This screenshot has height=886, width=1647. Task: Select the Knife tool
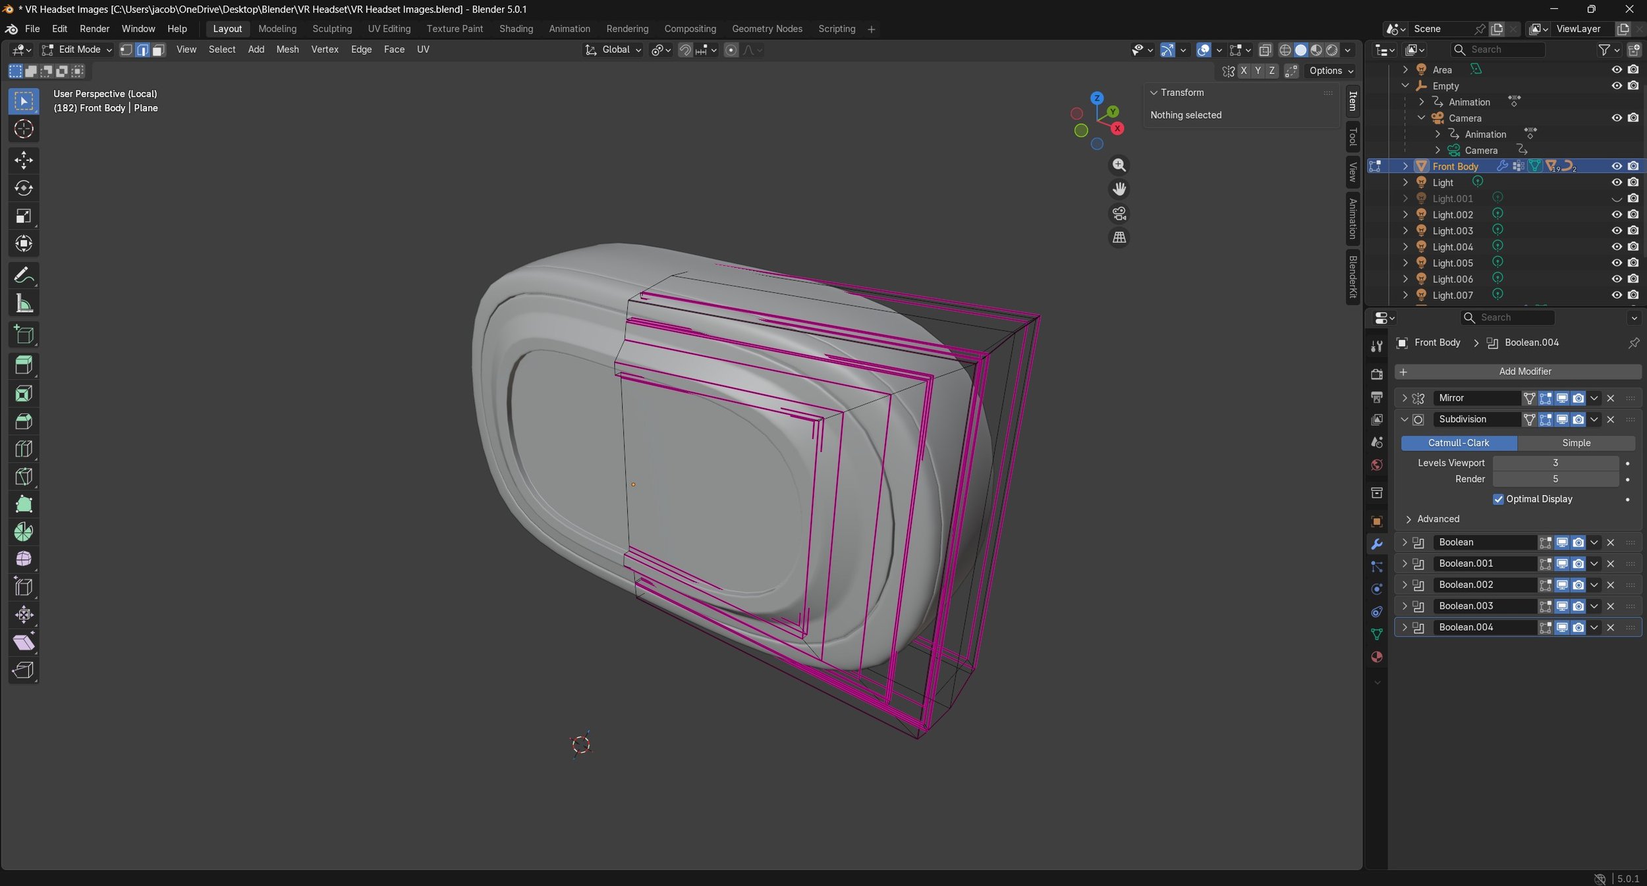click(x=24, y=476)
